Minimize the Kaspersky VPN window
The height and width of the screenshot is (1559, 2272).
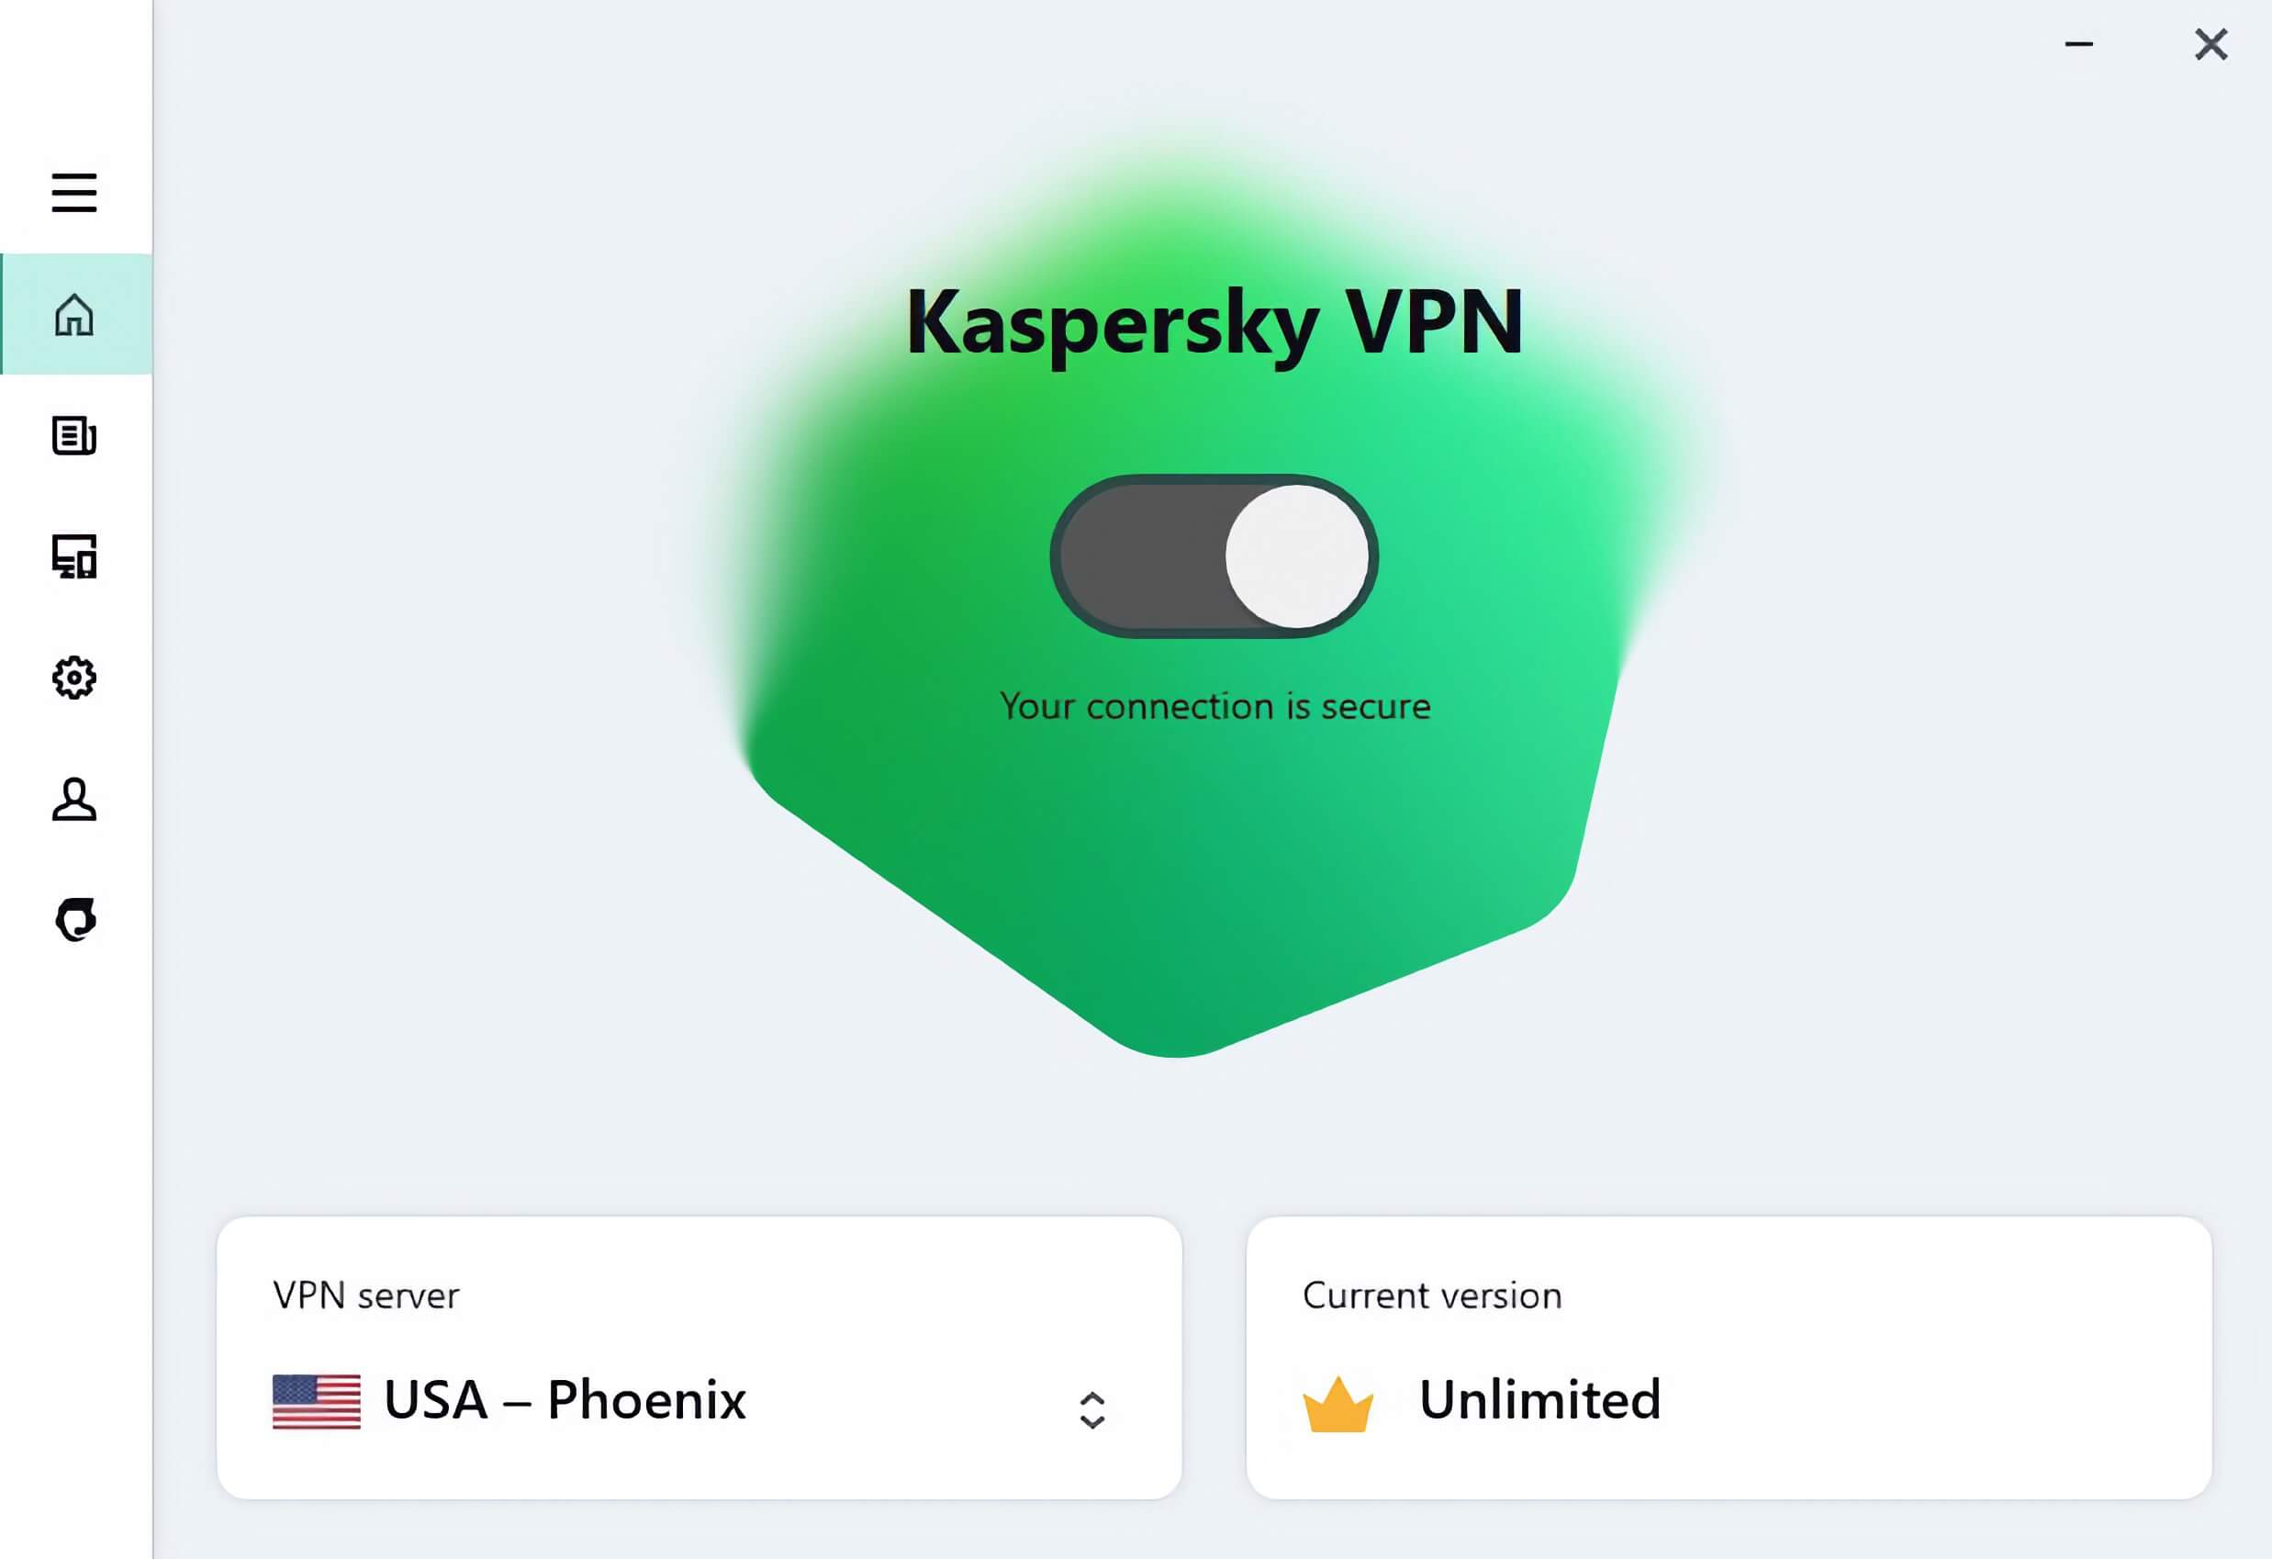pyautogui.click(x=2078, y=44)
